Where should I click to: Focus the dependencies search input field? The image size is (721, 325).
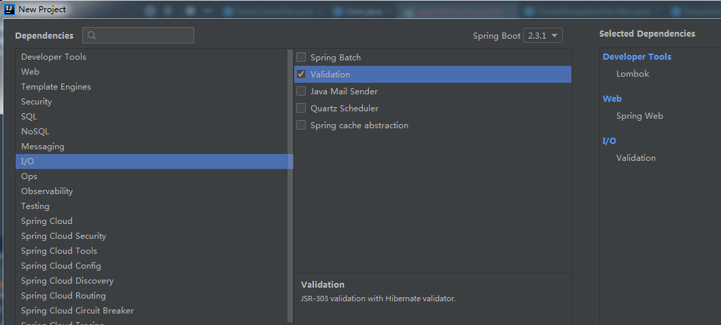pos(138,35)
